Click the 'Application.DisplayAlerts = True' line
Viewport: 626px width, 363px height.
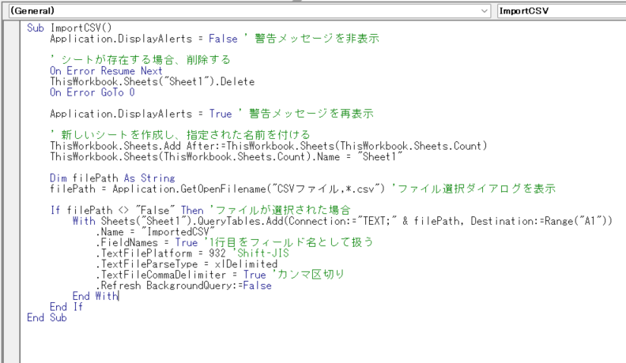pos(212,114)
